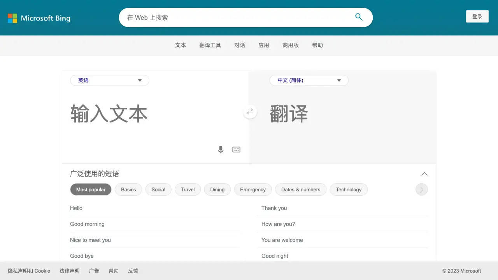Screen dimensions: 498x280
Task: Click the Microsoft Bing logo
Action: tap(39, 18)
